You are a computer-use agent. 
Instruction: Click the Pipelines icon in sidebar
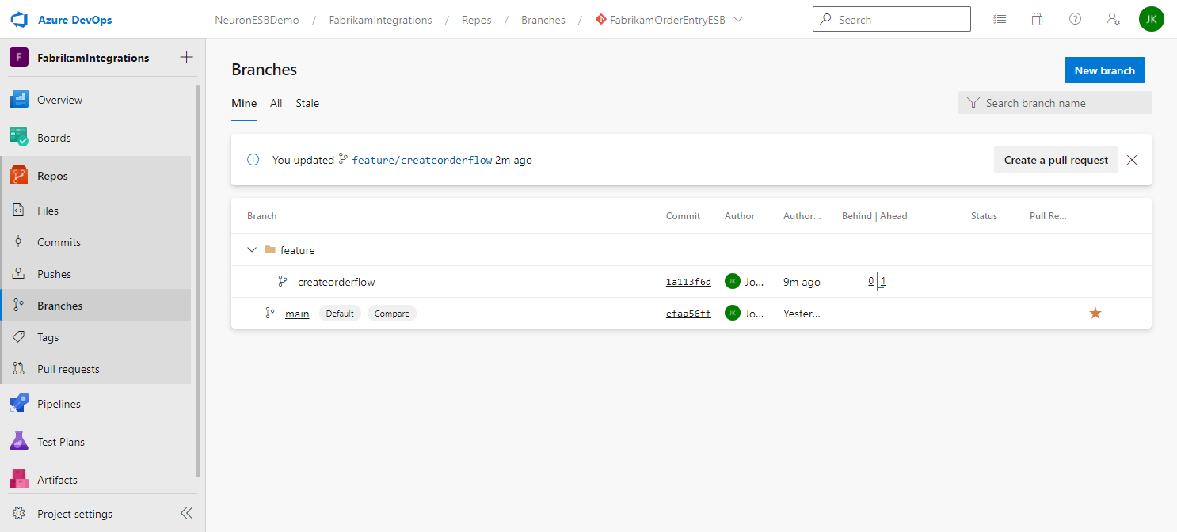[x=19, y=404]
